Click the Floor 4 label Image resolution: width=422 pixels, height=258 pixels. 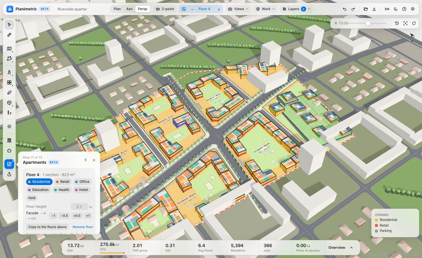point(204,9)
